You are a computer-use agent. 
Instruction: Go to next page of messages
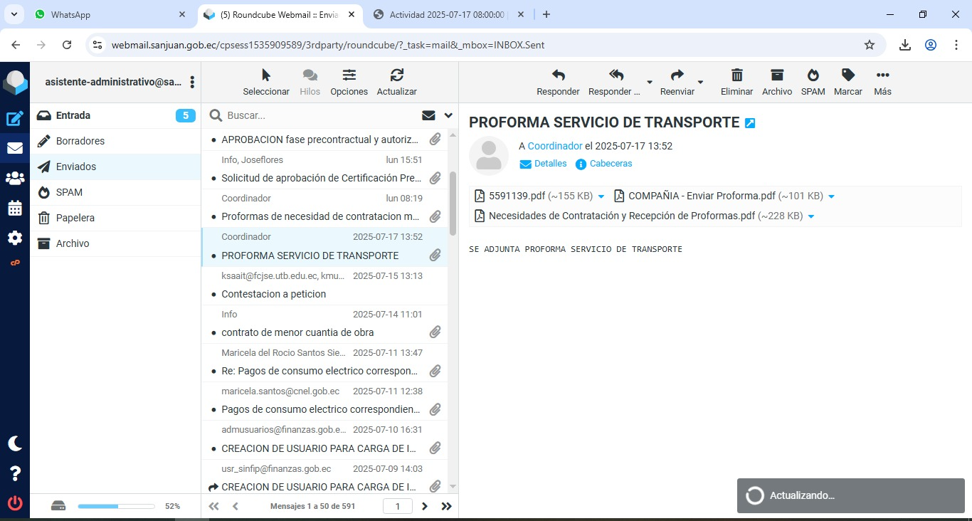(x=425, y=506)
